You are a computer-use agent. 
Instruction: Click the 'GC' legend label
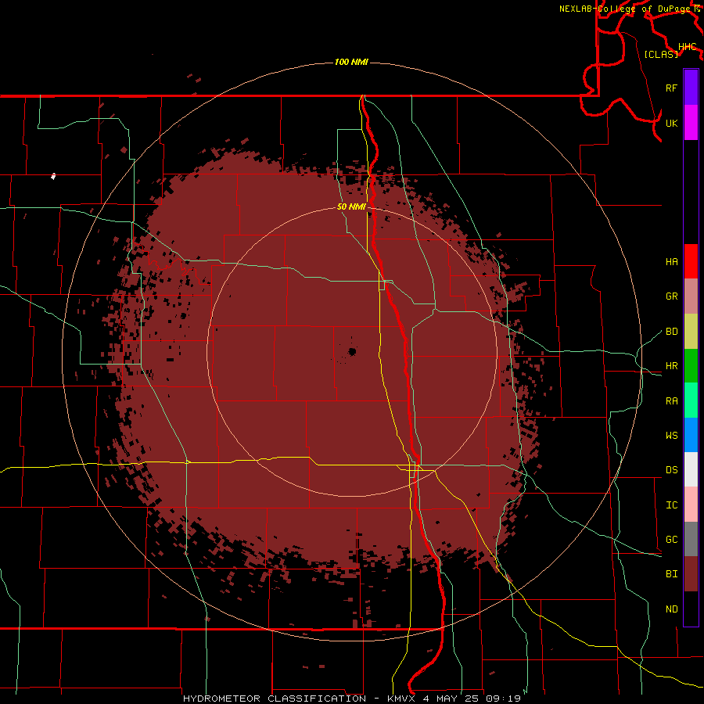pos(672,540)
